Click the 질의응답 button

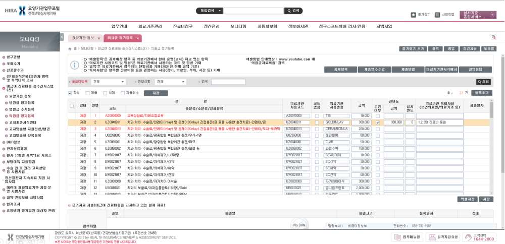[475, 70]
